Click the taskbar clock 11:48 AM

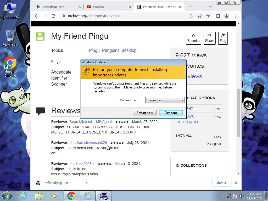[x=255, y=196]
